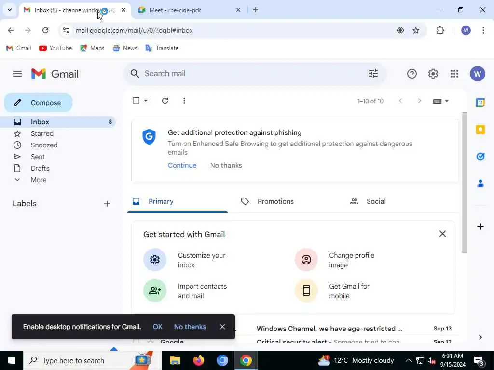Viewport: 494px width, 370px height.
Task: Dismiss the desktop notifications popup
Action: (222, 327)
